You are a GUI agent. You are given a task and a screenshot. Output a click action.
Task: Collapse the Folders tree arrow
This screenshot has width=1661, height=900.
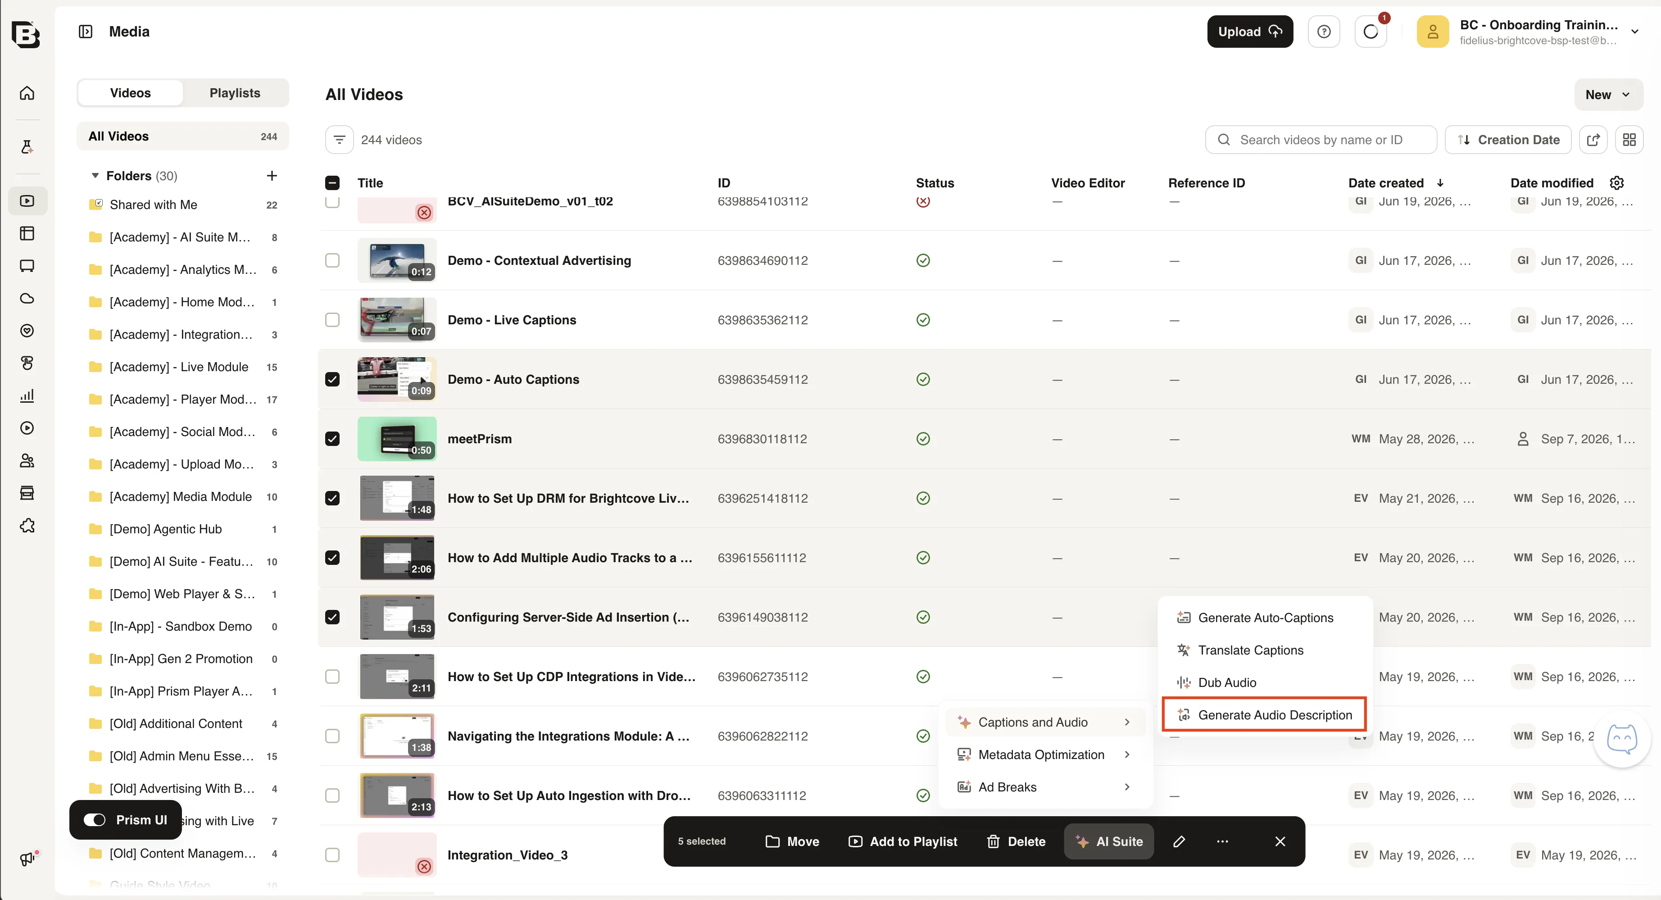pyautogui.click(x=95, y=175)
